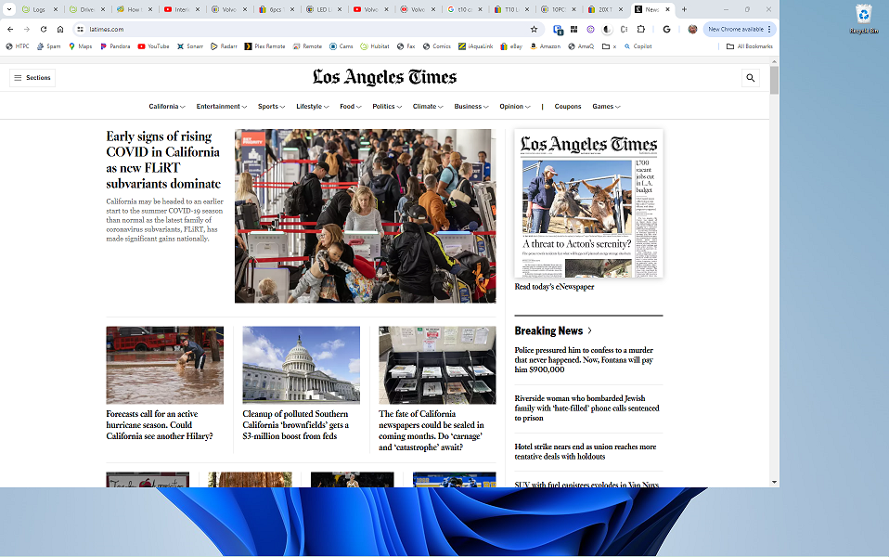Open the Breaking News section heading
The height and width of the screenshot is (557, 889).
point(553,330)
